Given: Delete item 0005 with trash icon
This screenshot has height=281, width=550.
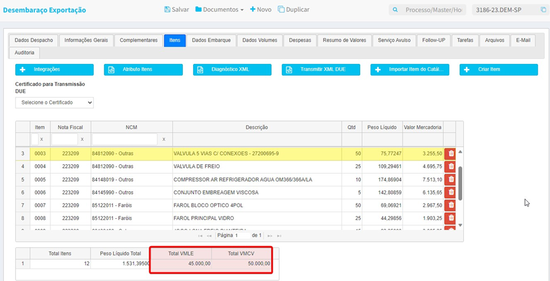Looking at the screenshot, I should pos(451,180).
